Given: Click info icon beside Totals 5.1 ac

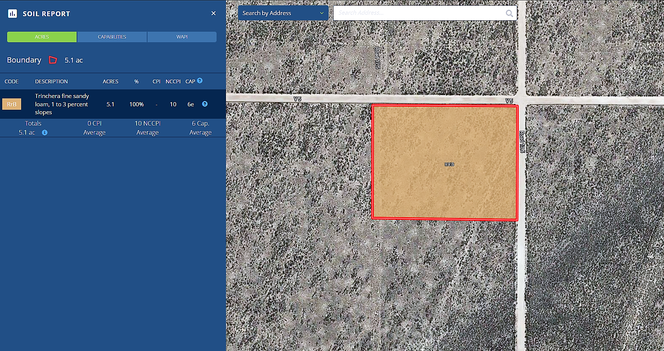Looking at the screenshot, I should pyautogui.click(x=45, y=133).
